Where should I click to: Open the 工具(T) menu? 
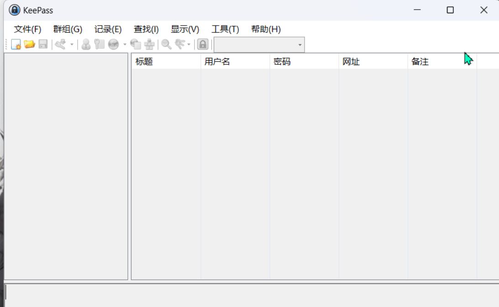point(226,29)
